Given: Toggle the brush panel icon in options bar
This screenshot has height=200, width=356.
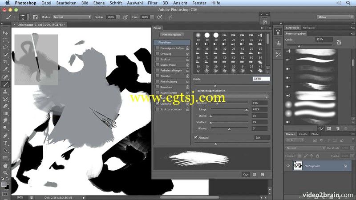Looking at the screenshot, I should click(x=35, y=17).
